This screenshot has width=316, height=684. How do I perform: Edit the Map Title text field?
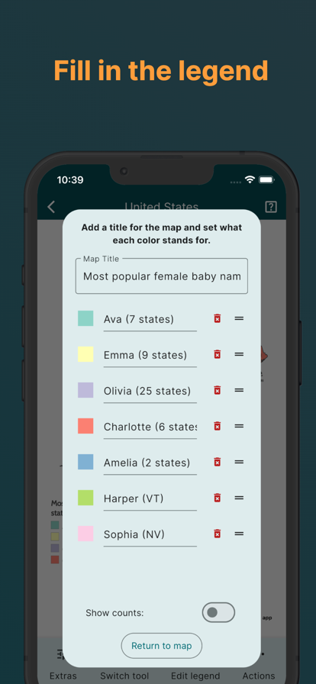[162, 276]
